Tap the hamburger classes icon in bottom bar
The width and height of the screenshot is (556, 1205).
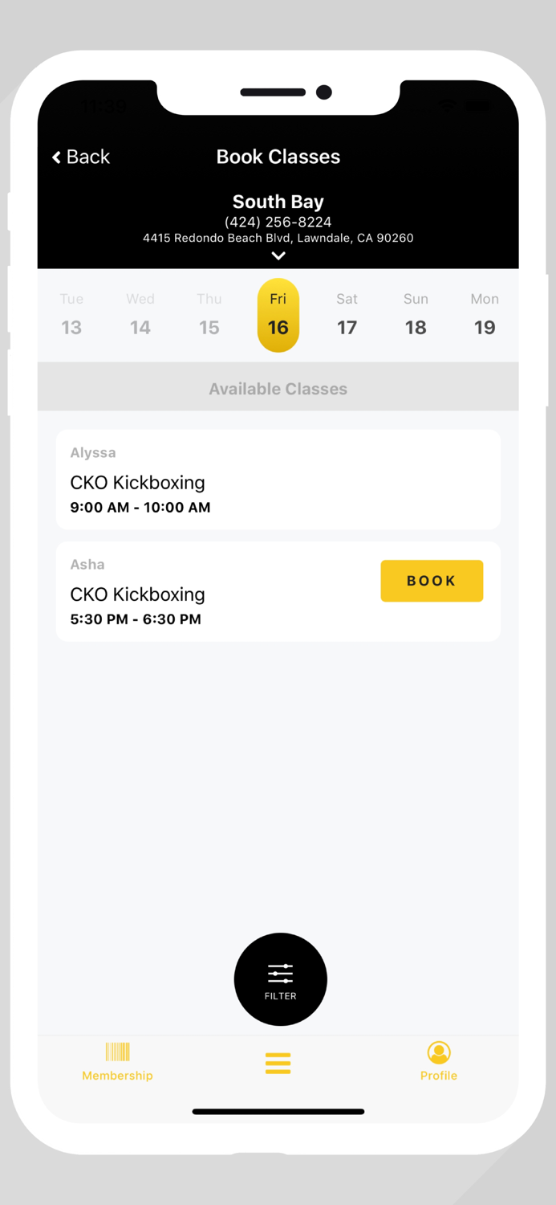pyautogui.click(x=278, y=1063)
